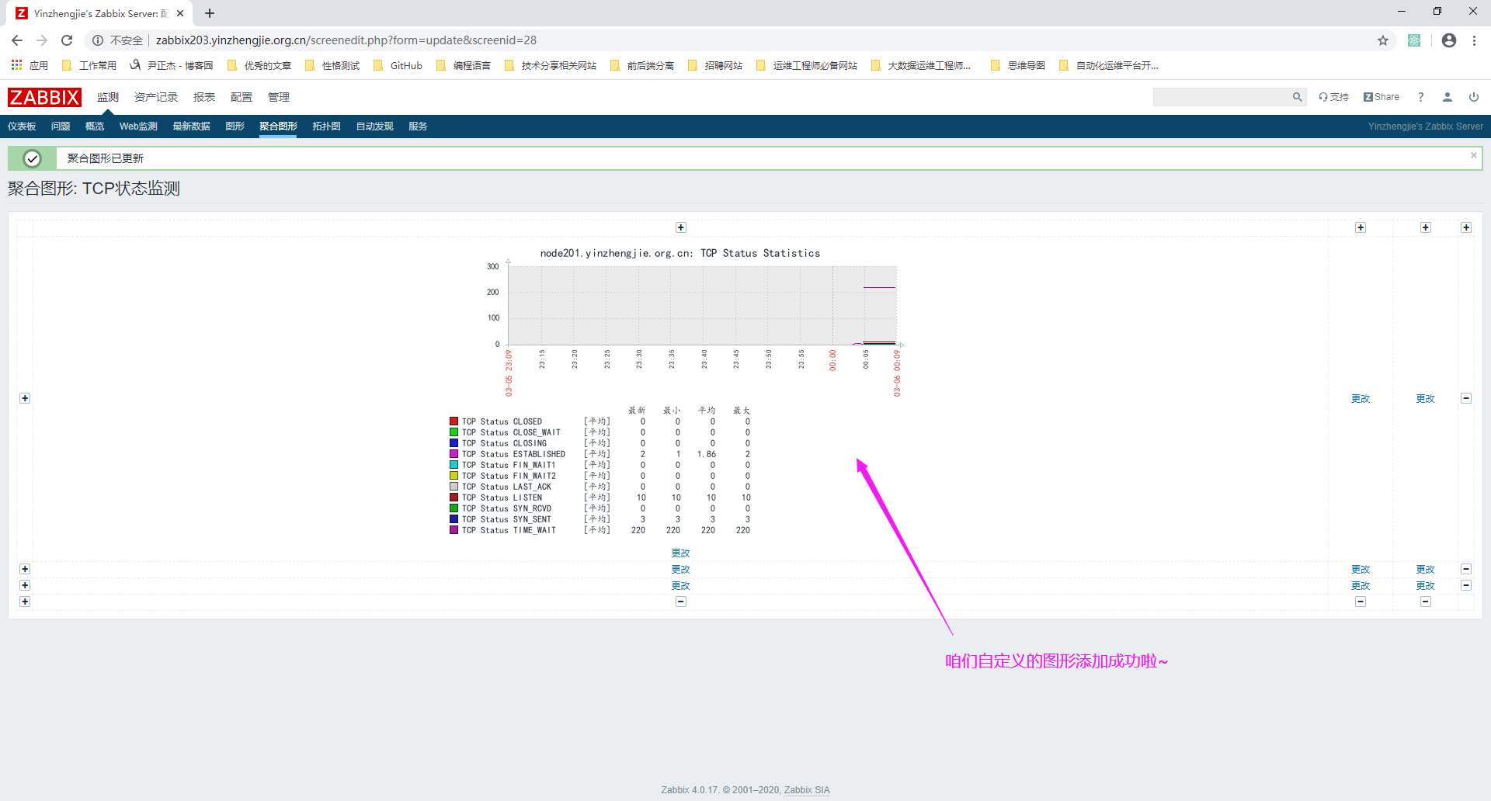Dismiss the 聚合图形已更新 message

[1473, 155]
